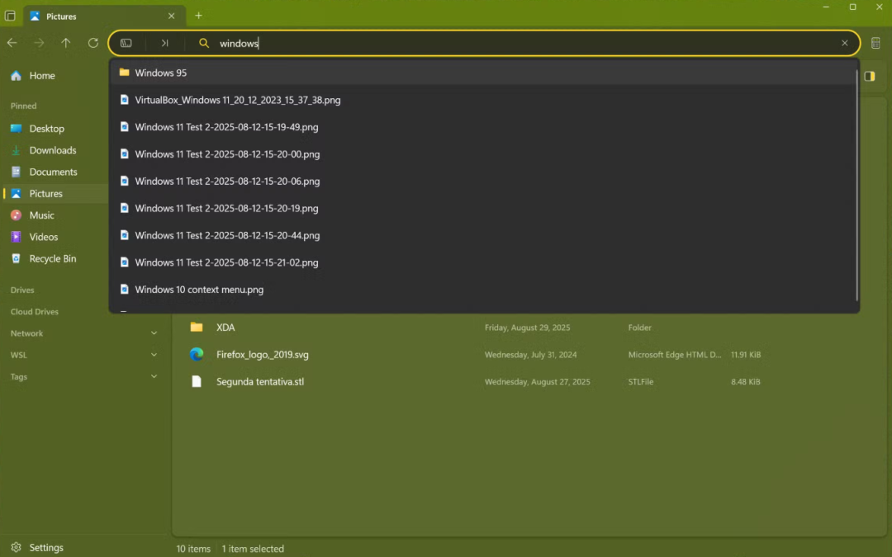Toggle the preview pane
This screenshot has height=557, width=892.
870,76
